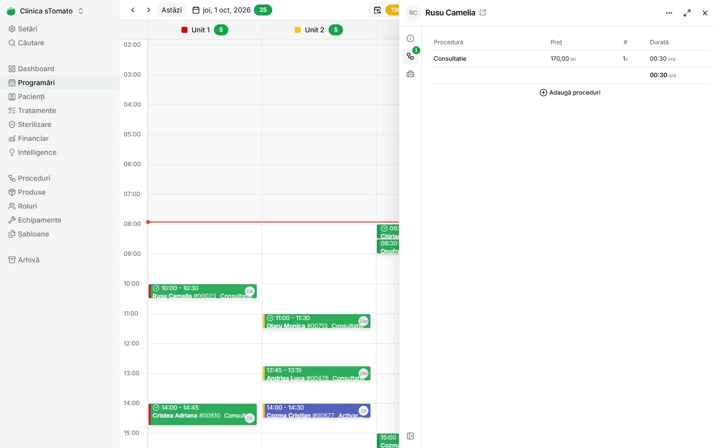Open Cristea Adriana 14:00 appointment
718x448 pixels.
202,414
